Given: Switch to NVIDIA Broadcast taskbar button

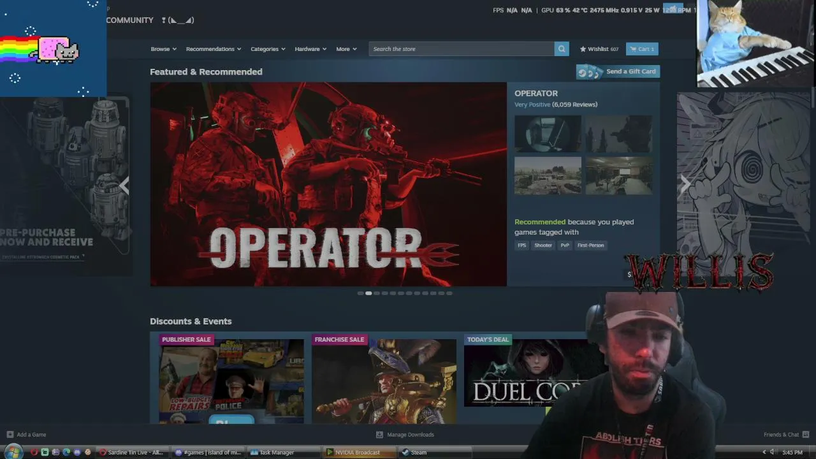Looking at the screenshot, I should click(360, 453).
